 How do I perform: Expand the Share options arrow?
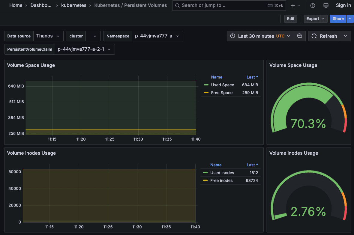point(350,19)
